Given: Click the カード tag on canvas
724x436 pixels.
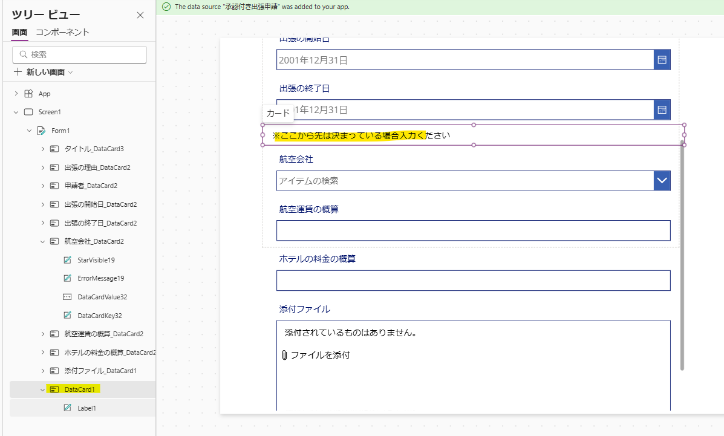Looking at the screenshot, I should (x=278, y=113).
